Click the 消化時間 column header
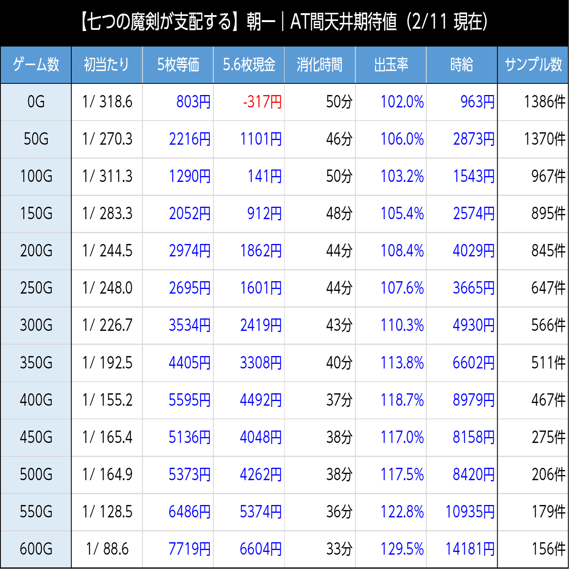The height and width of the screenshot is (569, 569). (320, 65)
